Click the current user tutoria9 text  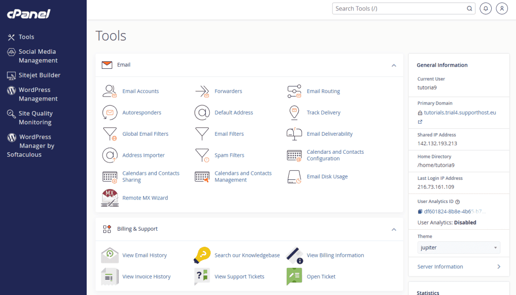click(x=427, y=87)
